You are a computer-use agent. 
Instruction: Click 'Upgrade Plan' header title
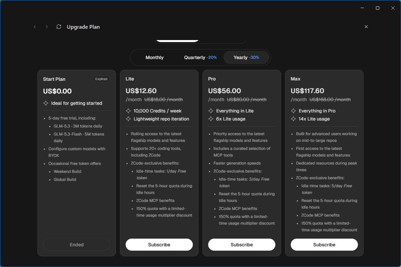pos(83,27)
